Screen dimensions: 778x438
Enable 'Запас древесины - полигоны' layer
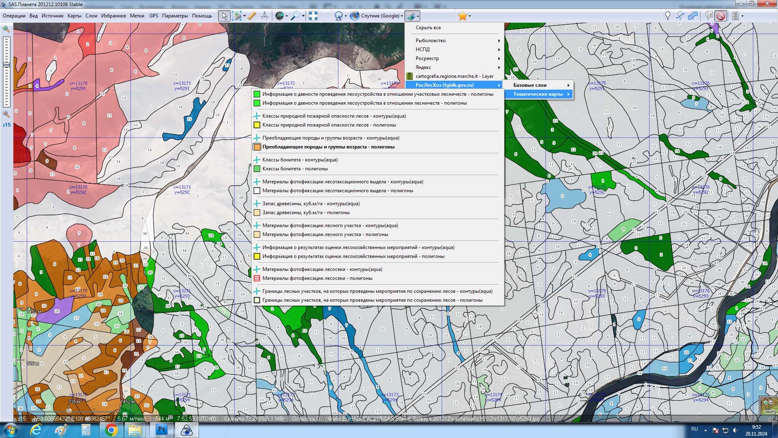coord(306,213)
